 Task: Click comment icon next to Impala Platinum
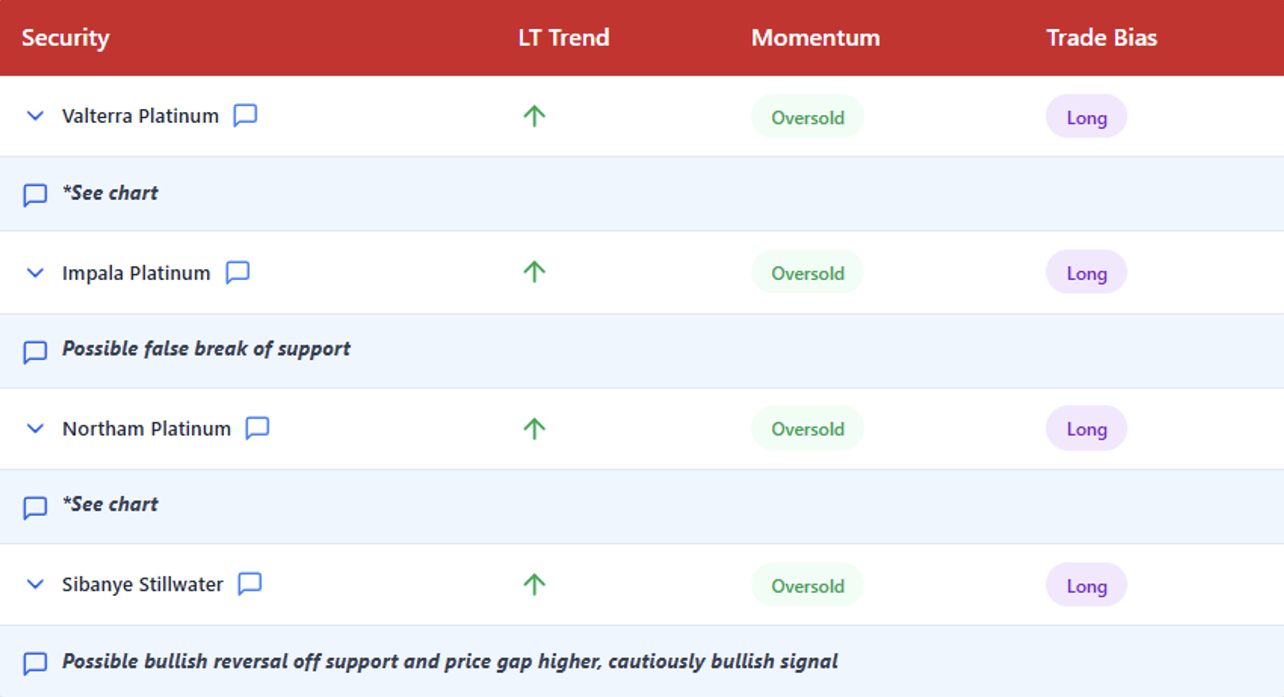click(x=237, y=273)
